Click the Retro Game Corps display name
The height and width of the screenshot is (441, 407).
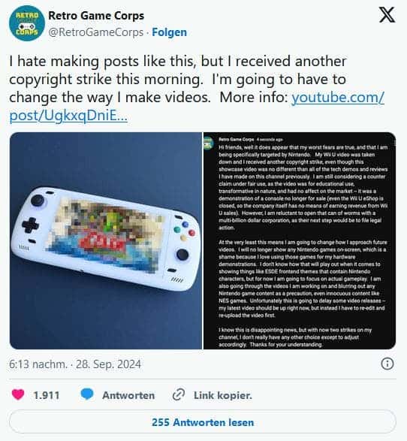96,16
